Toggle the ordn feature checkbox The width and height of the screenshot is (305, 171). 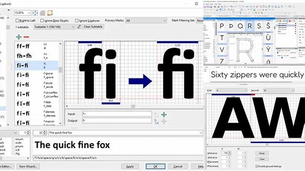point(13,142)
